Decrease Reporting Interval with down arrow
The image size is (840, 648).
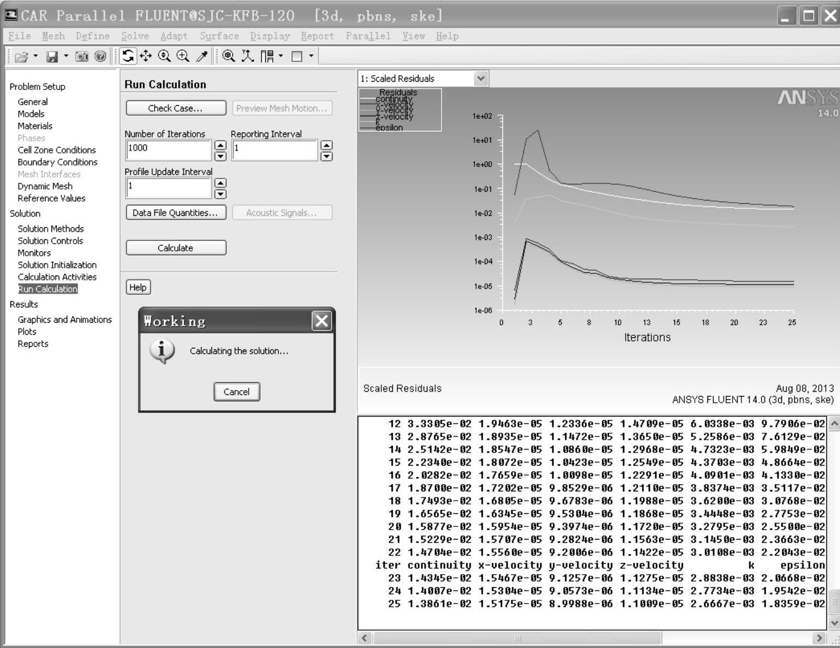327,156
